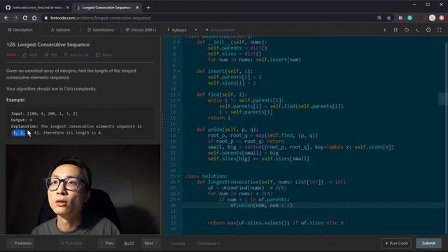This screenshot has height=252, width=448.
Task: Click the browser forward arrow
Action: click(15, 17)
